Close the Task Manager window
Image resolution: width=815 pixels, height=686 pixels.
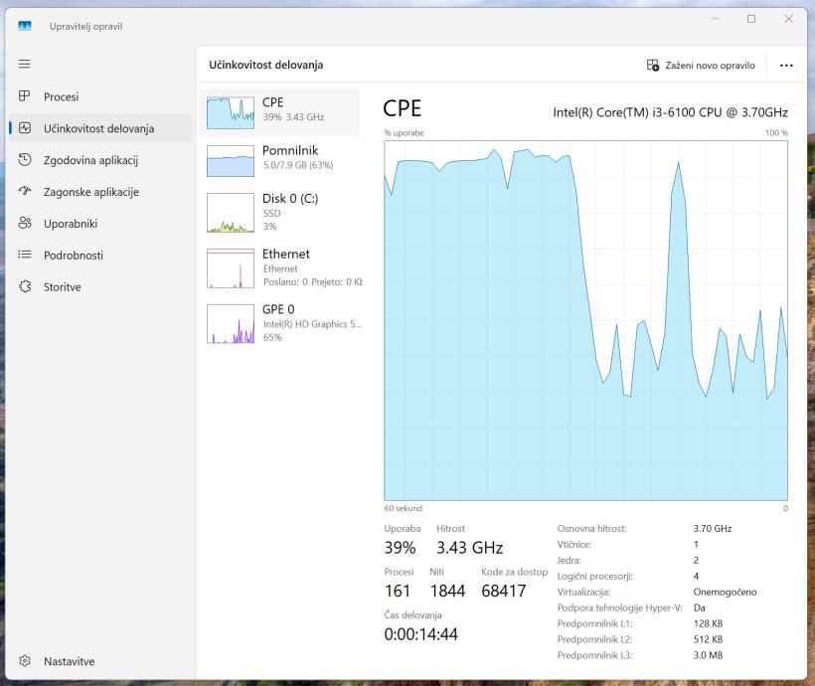pos(788,19)
